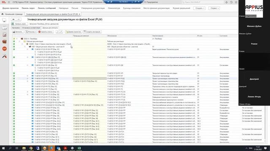The width and height of the screenshot is (270, 151).
Task: Open the Накладные menu item
Action: [x=64, y=8]
